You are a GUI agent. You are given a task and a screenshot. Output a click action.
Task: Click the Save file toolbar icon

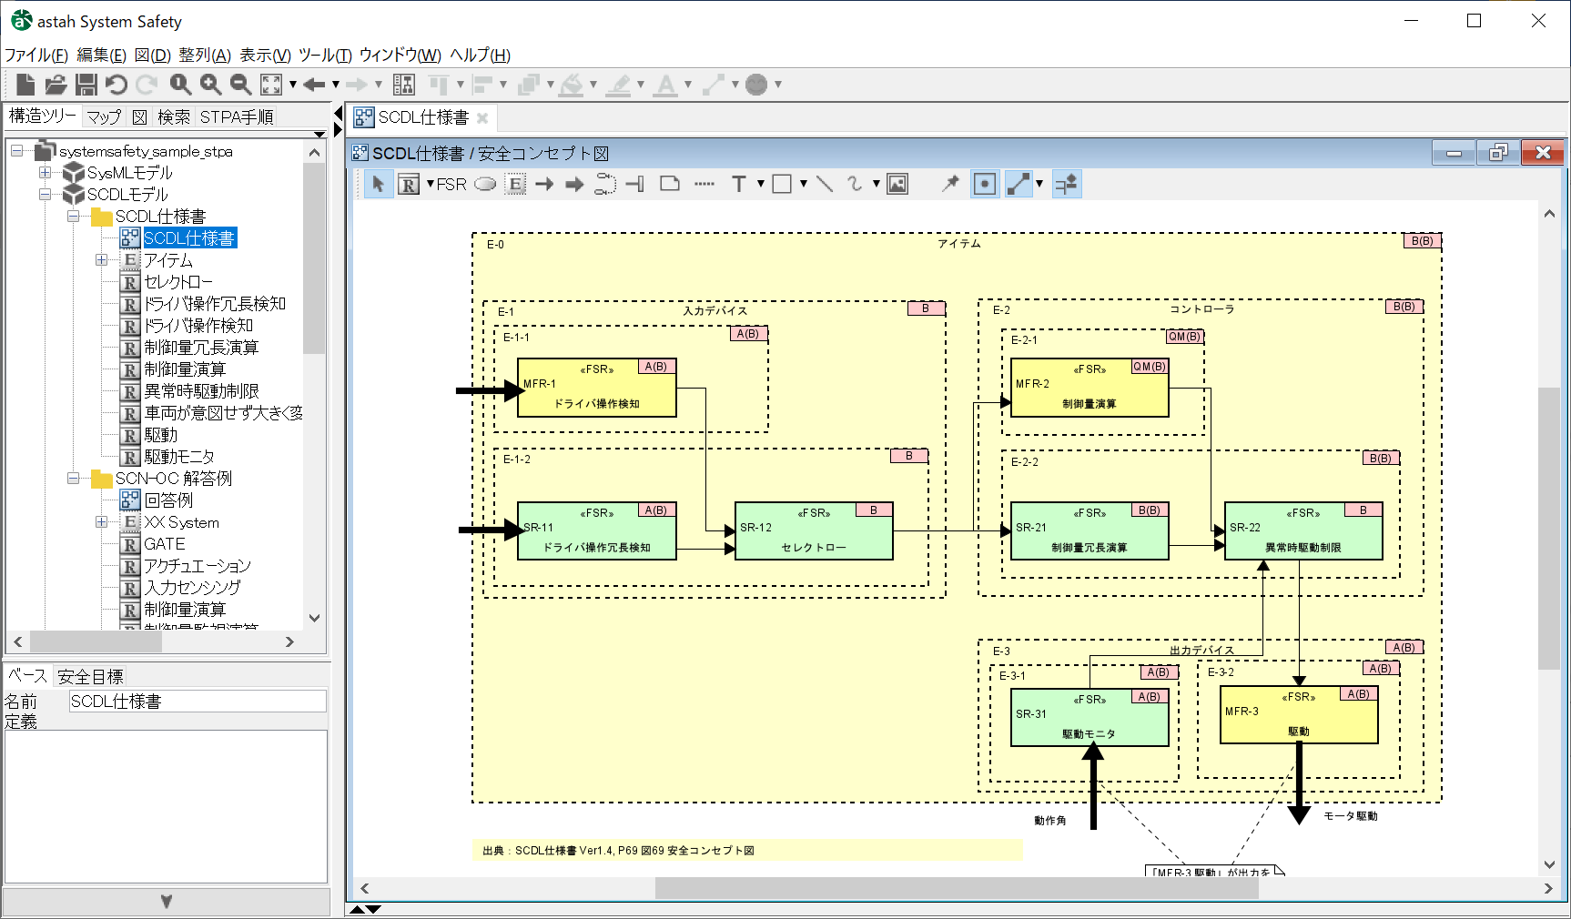pos(86,85)
